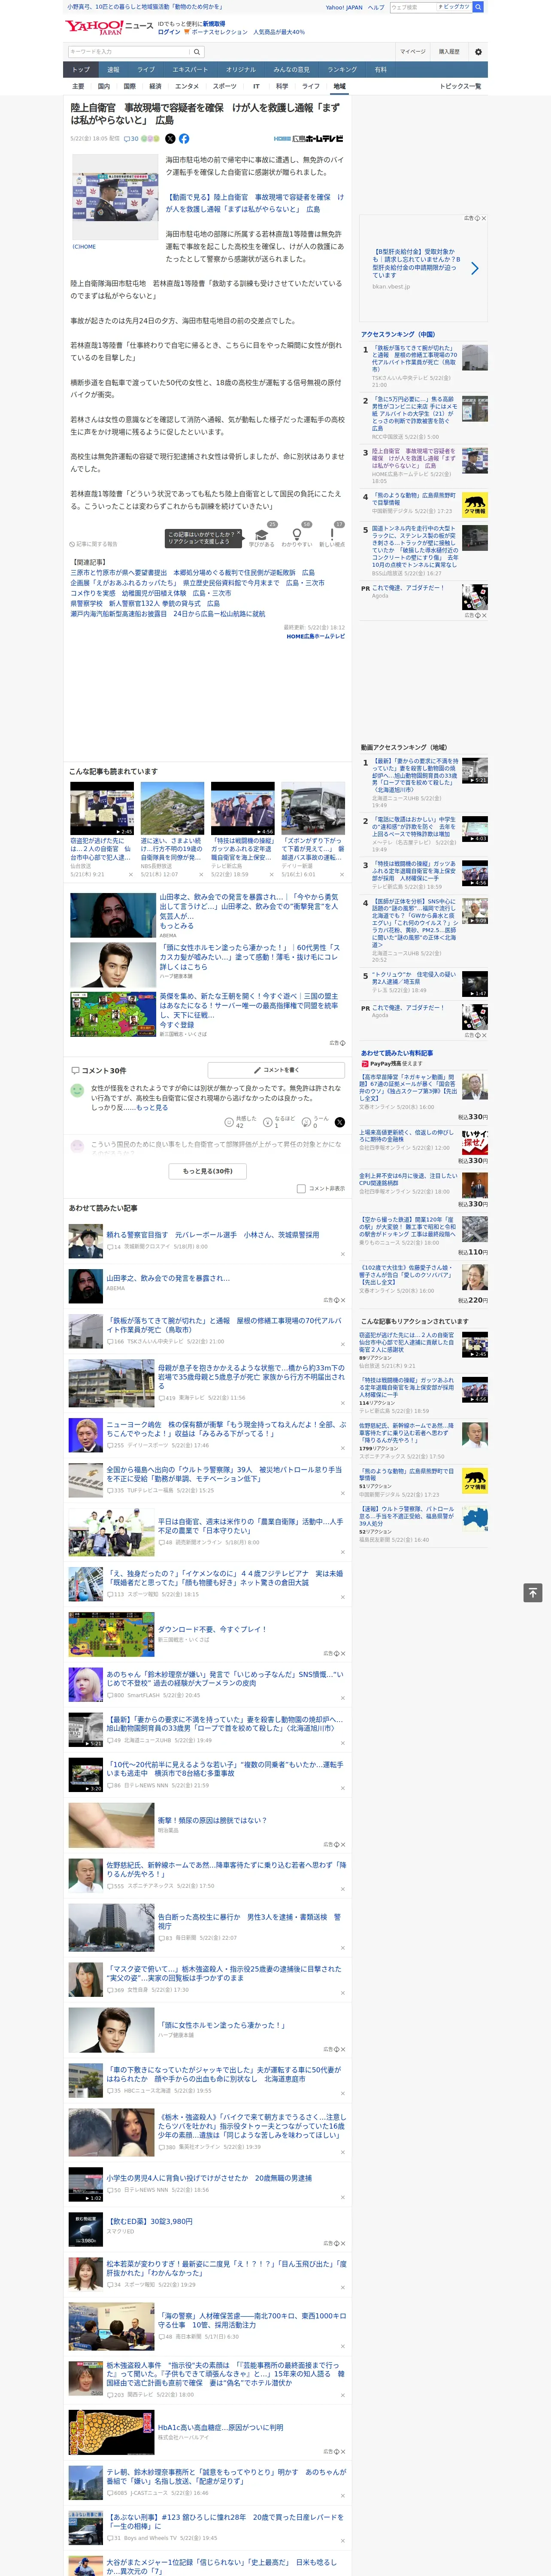
Task: Open the 購入履歴 link
Action: coord(449,51)
